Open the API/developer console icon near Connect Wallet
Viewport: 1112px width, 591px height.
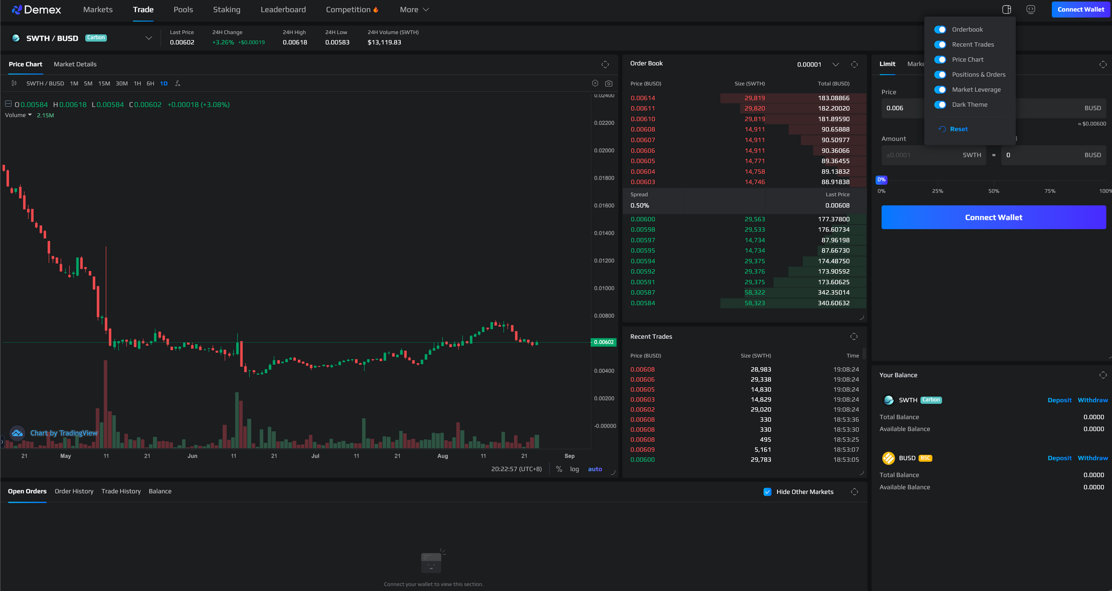coord(1030,9)
